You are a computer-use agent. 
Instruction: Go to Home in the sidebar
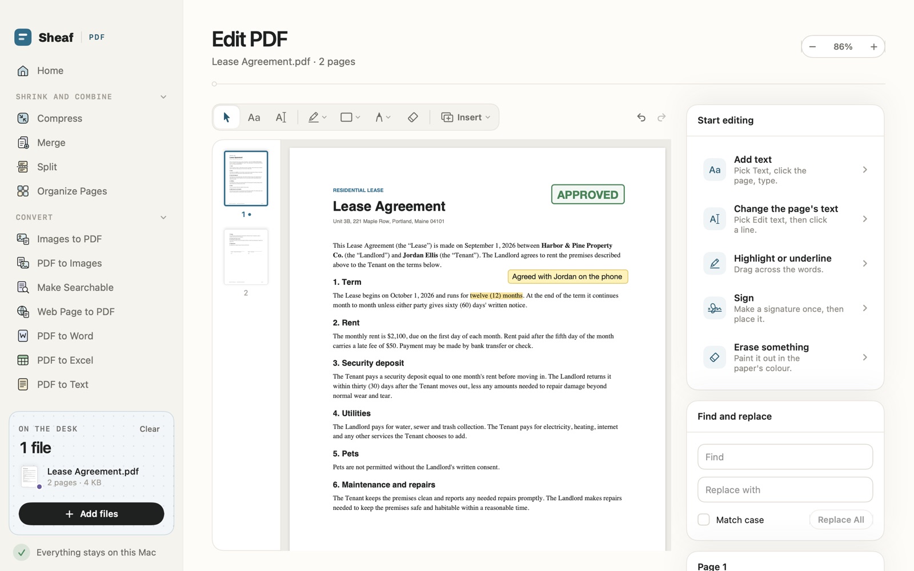point(91,71)
